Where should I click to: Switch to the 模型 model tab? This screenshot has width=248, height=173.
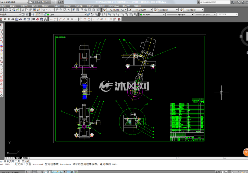(18, 158)
